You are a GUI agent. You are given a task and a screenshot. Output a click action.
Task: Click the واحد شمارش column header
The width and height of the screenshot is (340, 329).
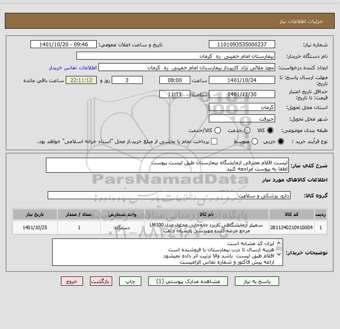coord(122,214)
